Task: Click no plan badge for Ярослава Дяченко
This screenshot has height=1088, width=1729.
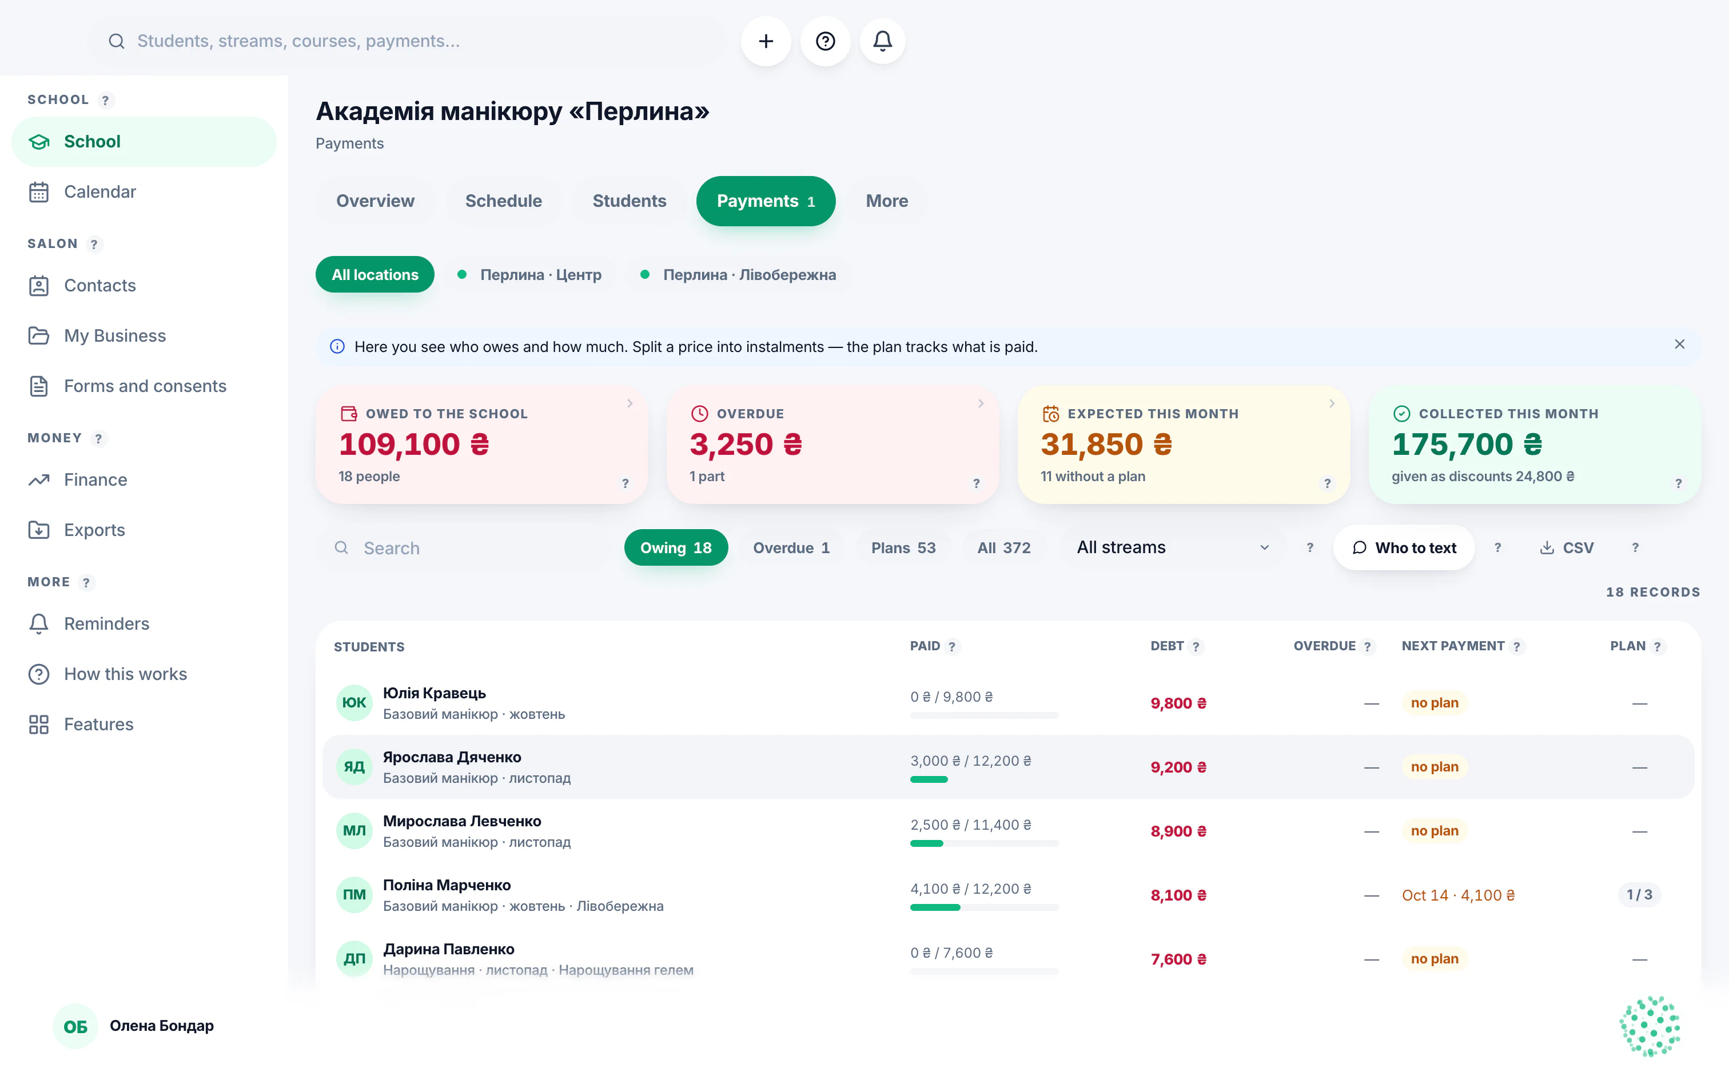Action: point(1434,767)
